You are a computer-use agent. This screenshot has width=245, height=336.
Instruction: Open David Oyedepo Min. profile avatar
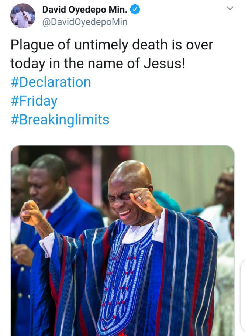point(23,16)
